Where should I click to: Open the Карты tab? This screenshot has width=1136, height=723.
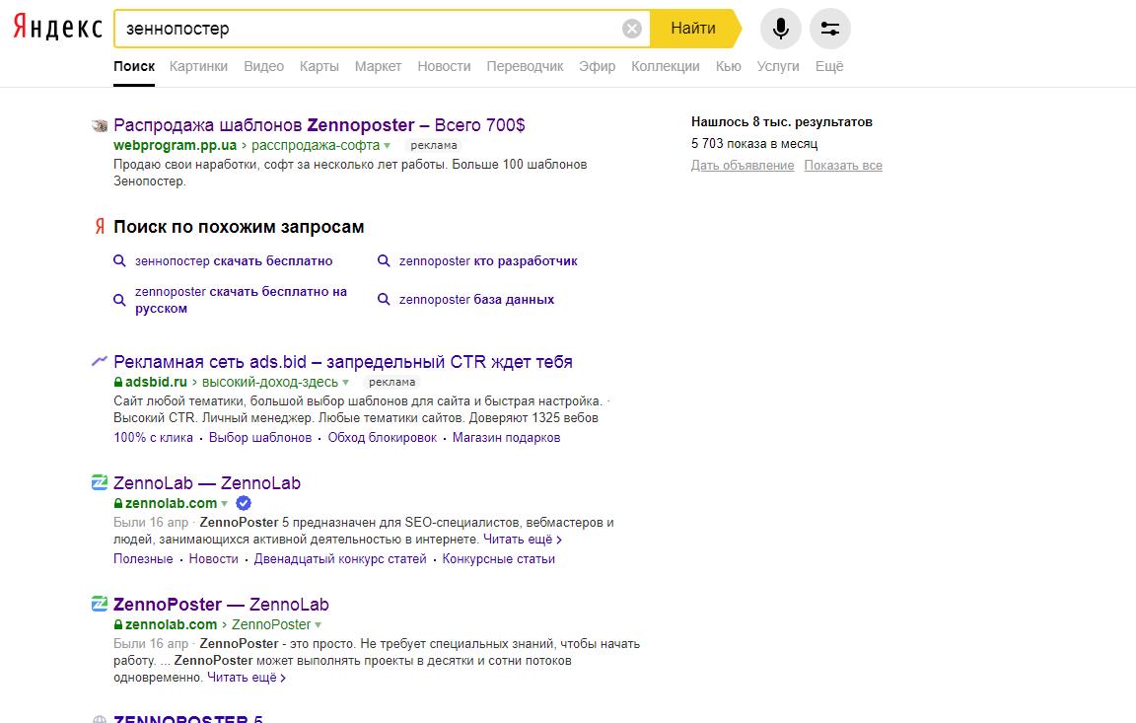coord(319,66)
